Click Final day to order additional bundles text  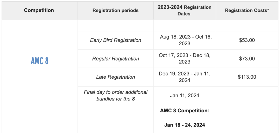click(x=116, y=96)
